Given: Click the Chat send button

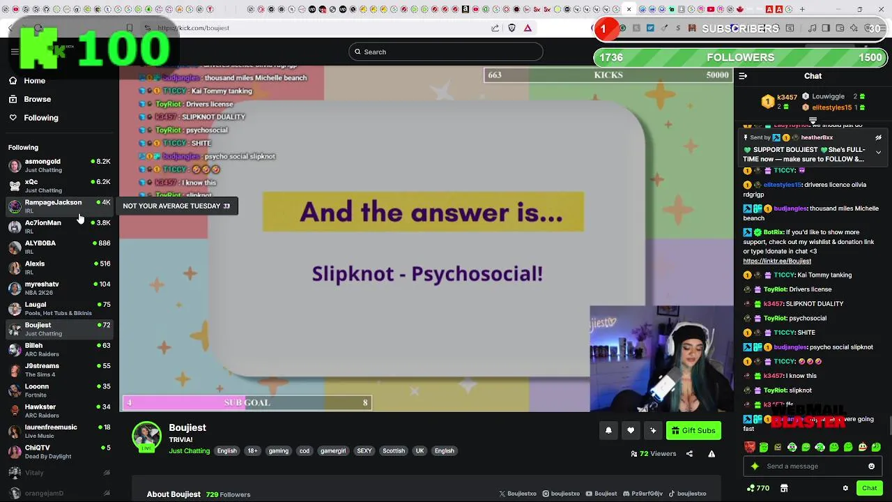Looking at the screenshot, I should coord(869,488).
